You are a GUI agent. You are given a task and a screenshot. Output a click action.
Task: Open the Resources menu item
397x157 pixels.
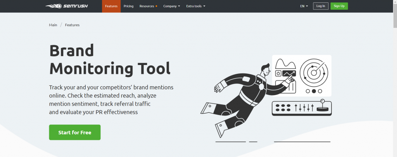click(148, 6)
